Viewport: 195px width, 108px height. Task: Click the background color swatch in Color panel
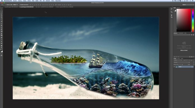click(175, 11)
